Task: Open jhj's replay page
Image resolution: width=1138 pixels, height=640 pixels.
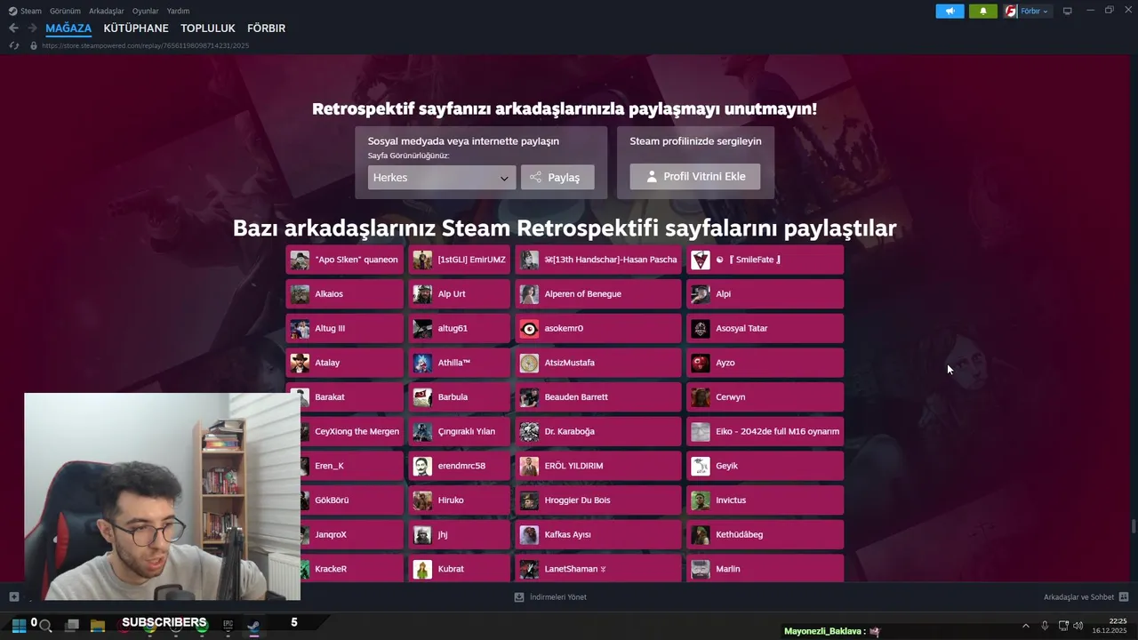Action: click(x=460, y=534)
